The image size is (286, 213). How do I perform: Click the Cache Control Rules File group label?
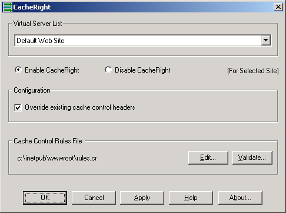pyautogui.click(x=48, y=141)
